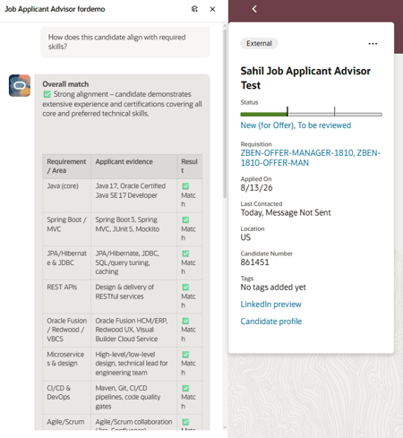Click the External badge on the candidate card
The width and height of the screenshot is (403, 438).
[259, 44]
